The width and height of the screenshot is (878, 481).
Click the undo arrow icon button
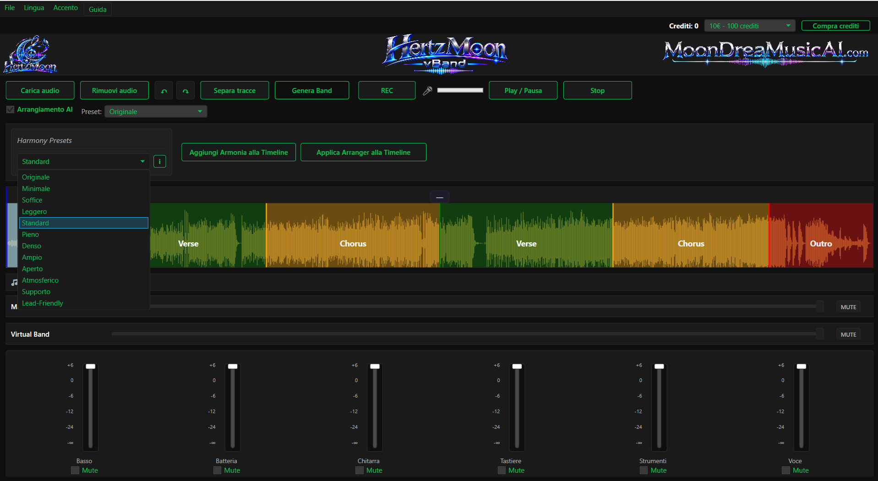164,91
